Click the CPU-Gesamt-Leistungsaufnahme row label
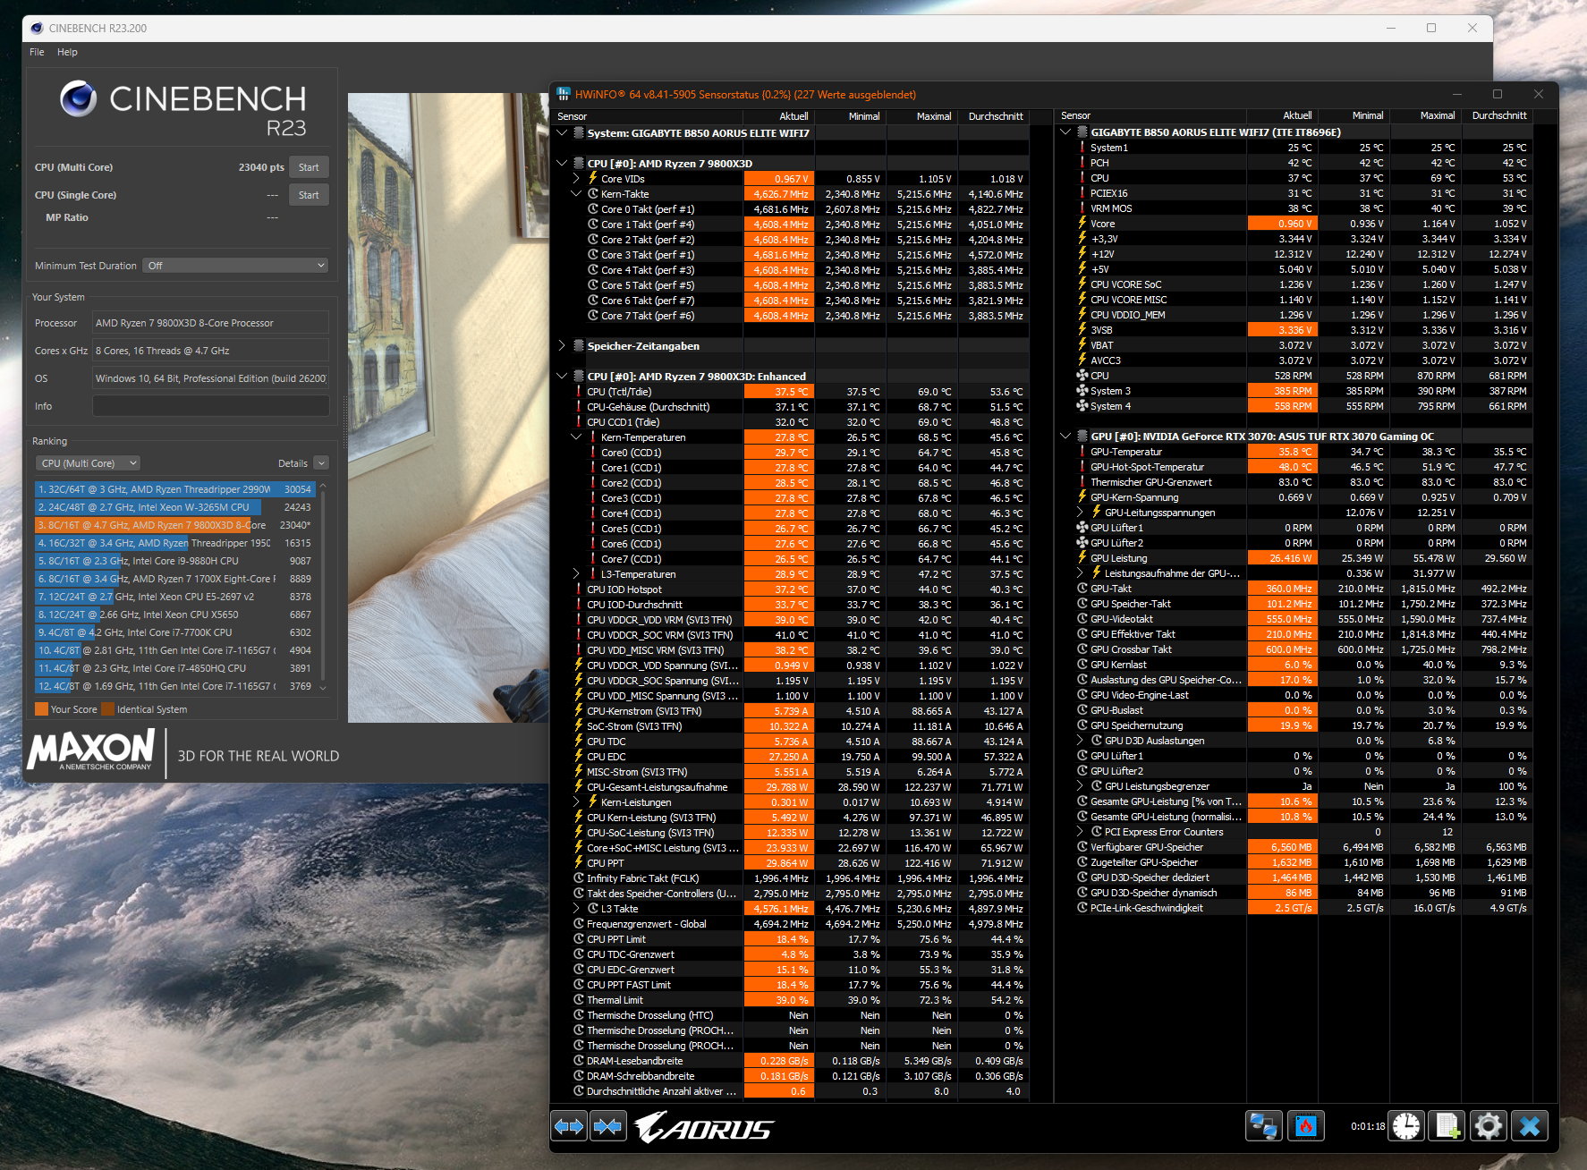The width and height of the screenshot is (1587, 1170). 658,787
